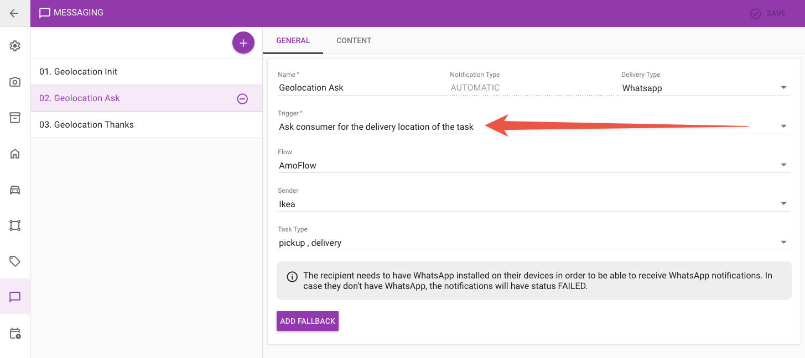Click the Add Fallback button

(x=308, y=321)
